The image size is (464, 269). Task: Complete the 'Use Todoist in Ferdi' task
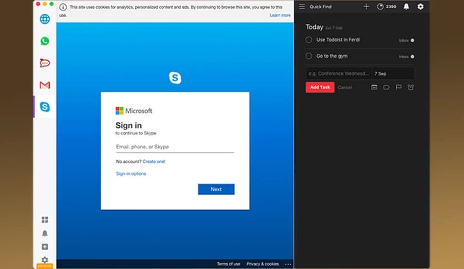[x=309, y=39]
